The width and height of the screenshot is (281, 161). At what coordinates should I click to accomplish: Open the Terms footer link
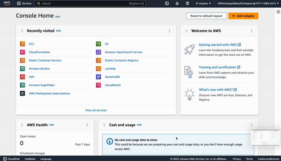[249, 159]
